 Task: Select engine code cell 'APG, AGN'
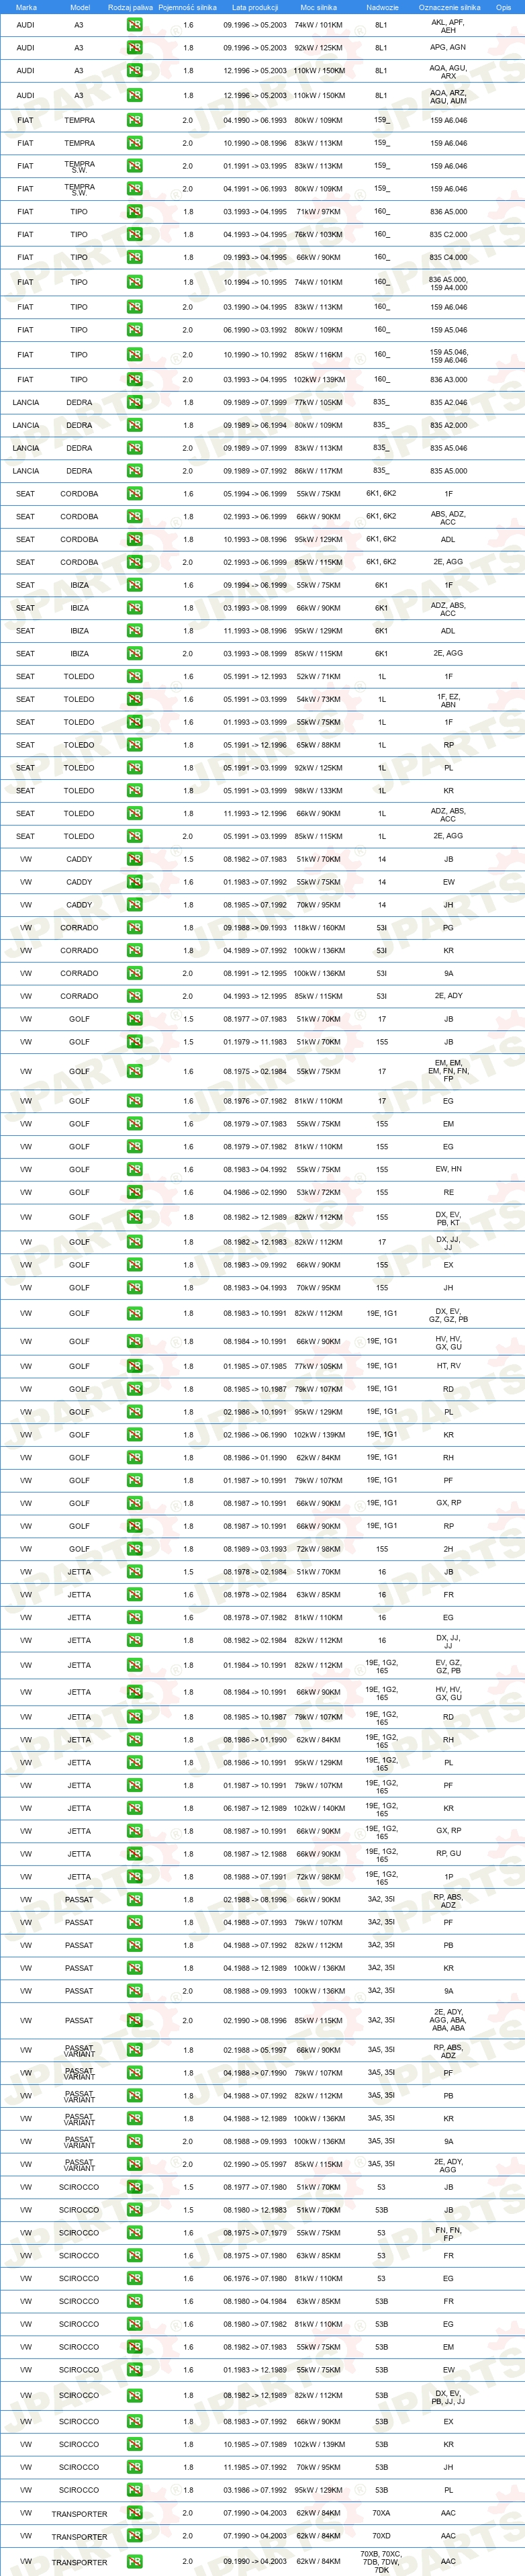click(448, 48)
